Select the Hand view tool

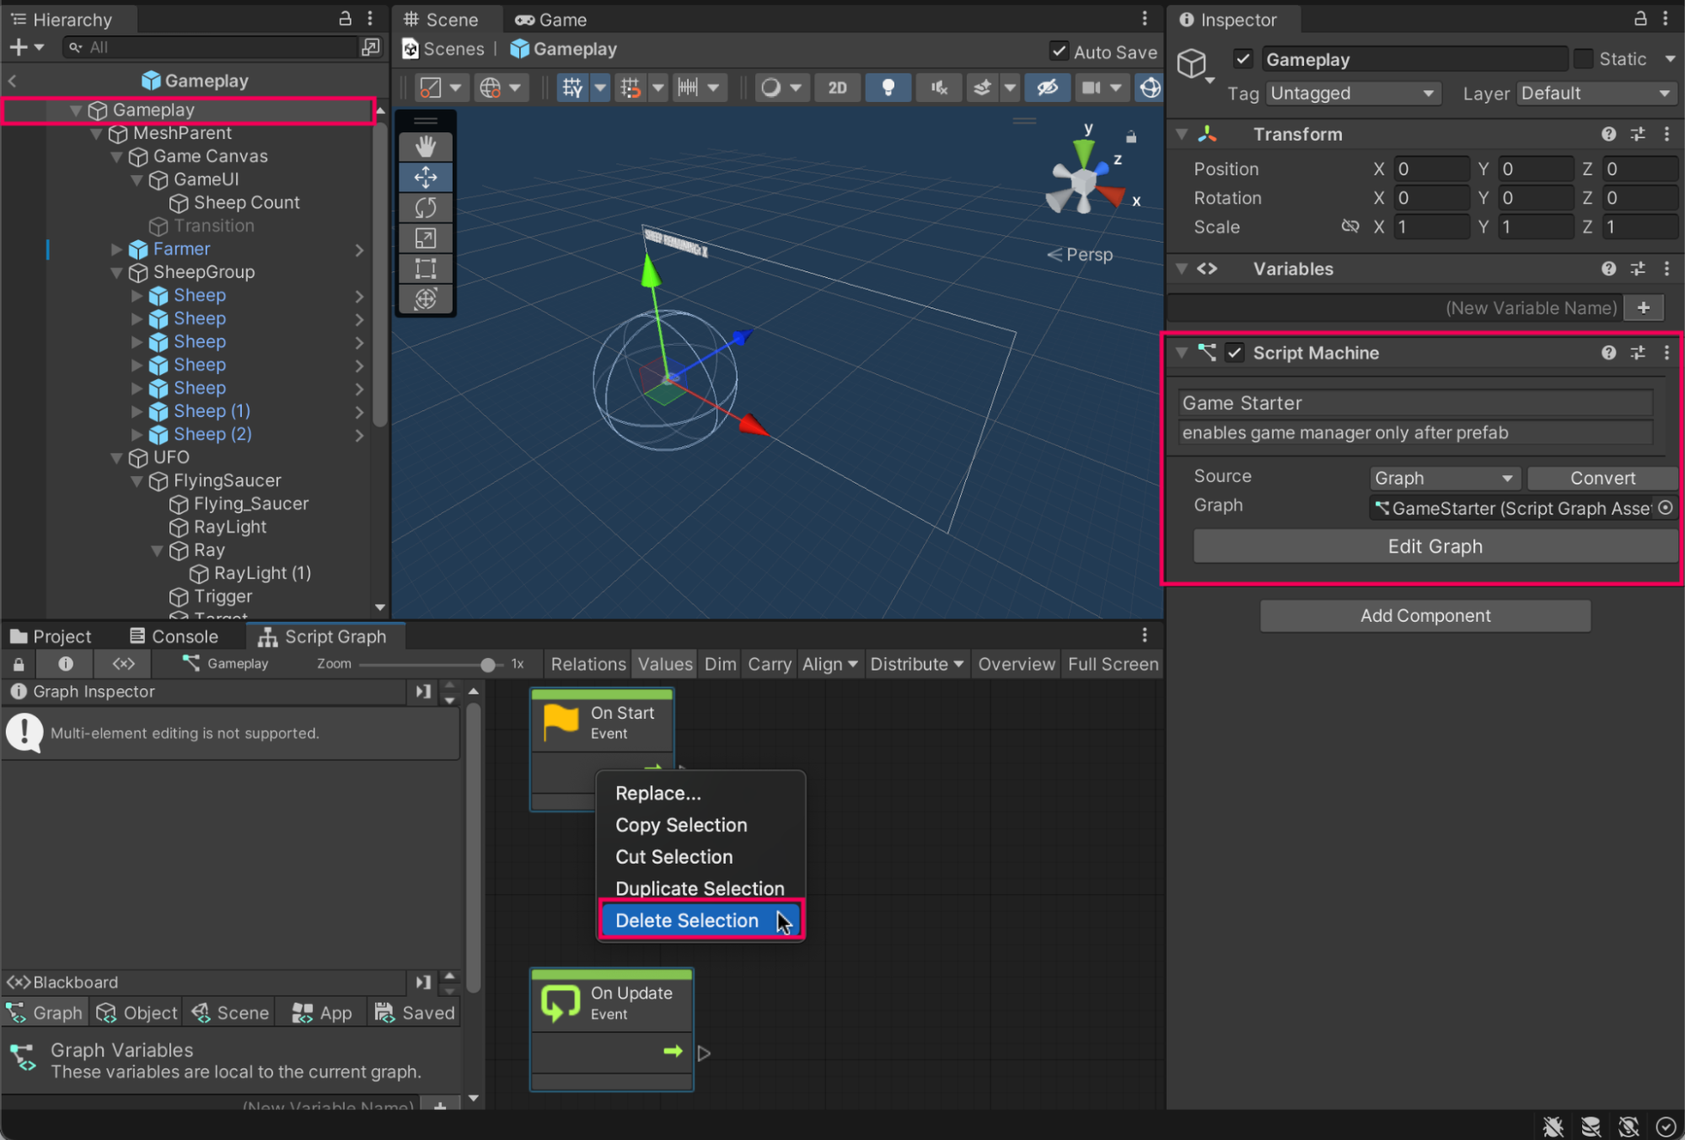pyautogui.click(x=426, y=147)
